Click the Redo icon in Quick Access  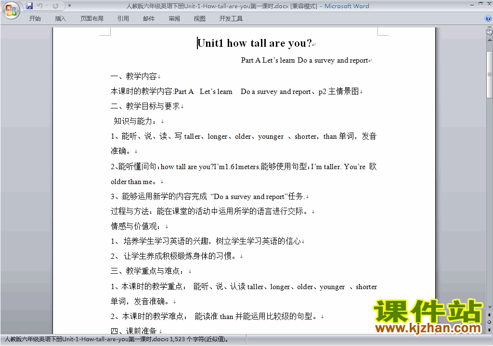coord(56,6)
